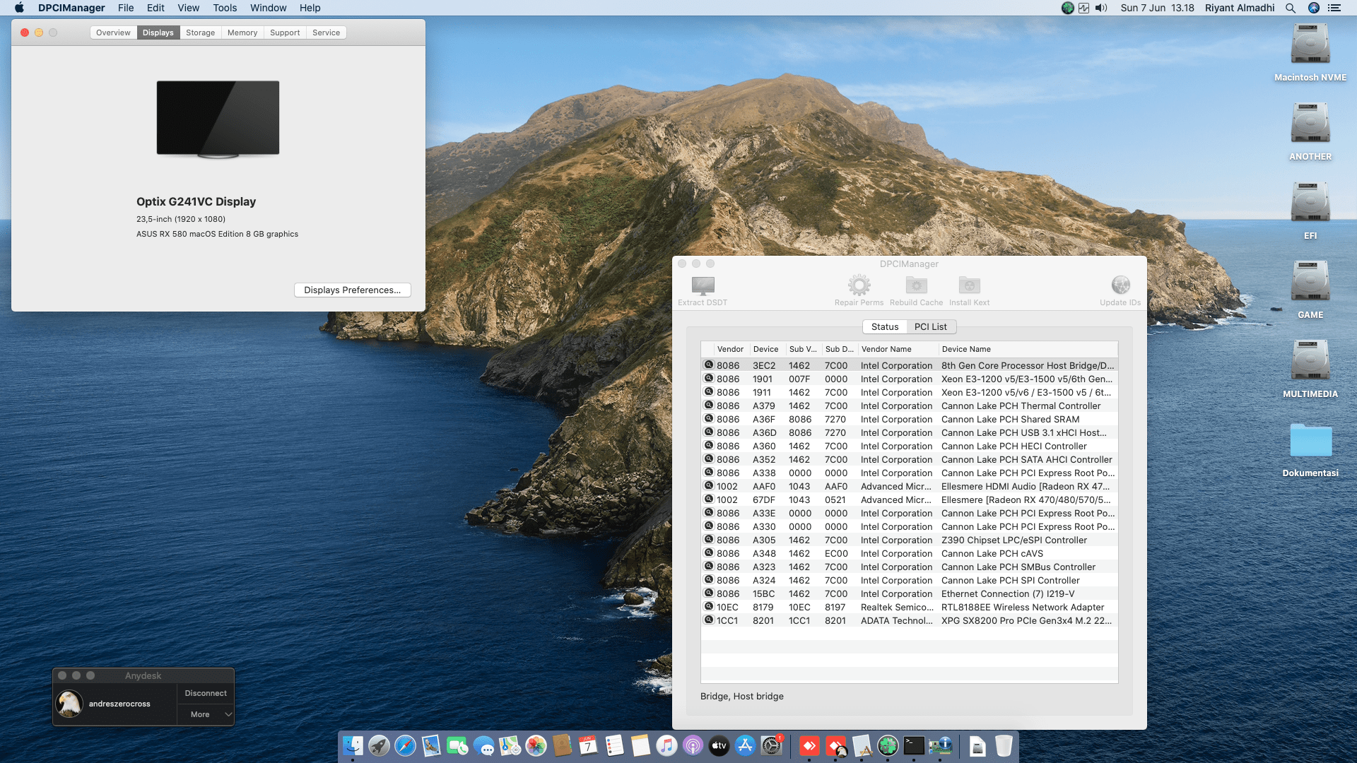The image size is (1357, 763).
Task: Launch Safari from the Dock
Action: coord(405,745)
